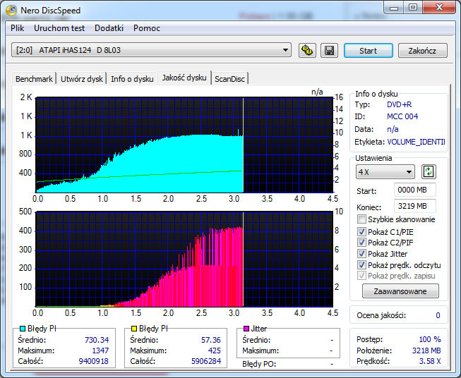The image size is (461, 378).
Task: Open the Plik menu
Action: pos(18,28)
